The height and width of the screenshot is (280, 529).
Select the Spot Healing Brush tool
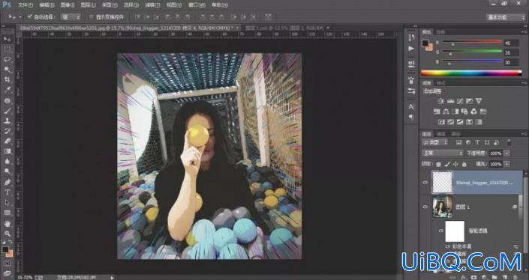pos(7,100)
